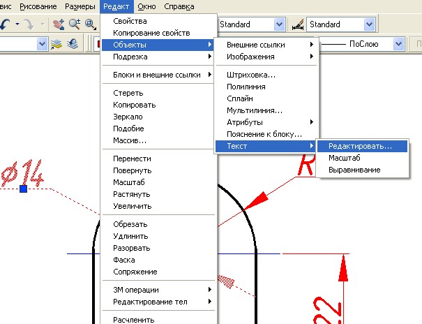Select the Подобие command
422x324 pixels.
159,128
